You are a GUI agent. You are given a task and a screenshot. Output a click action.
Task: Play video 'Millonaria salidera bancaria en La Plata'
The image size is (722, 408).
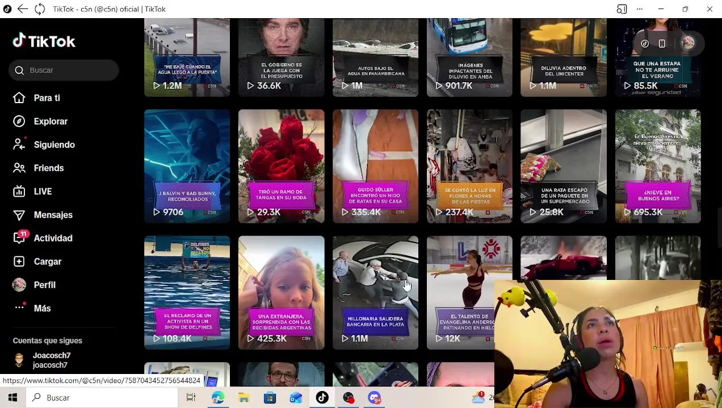point(376,292)
